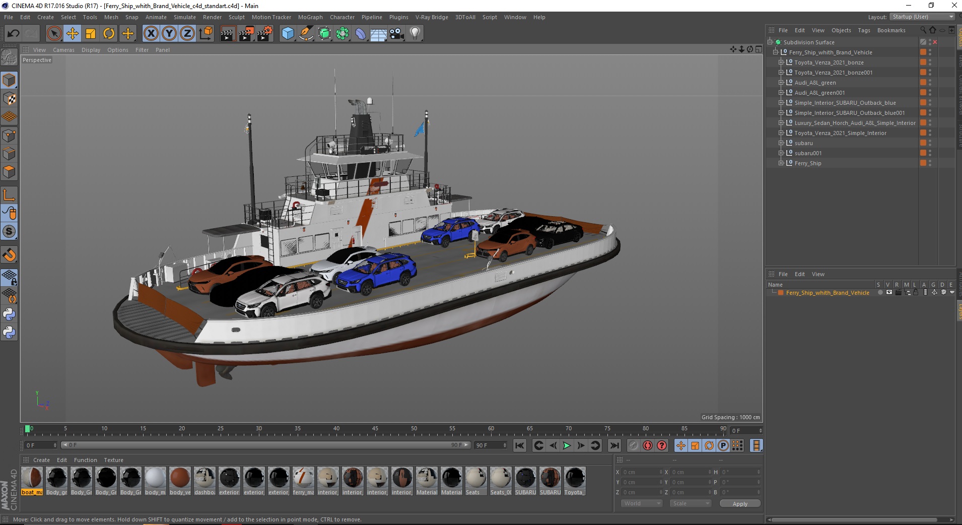Image resolution: width=962 pixels, height=525 pixels.
Task: Add a Floor environment object icon
Action: (378, 34)
